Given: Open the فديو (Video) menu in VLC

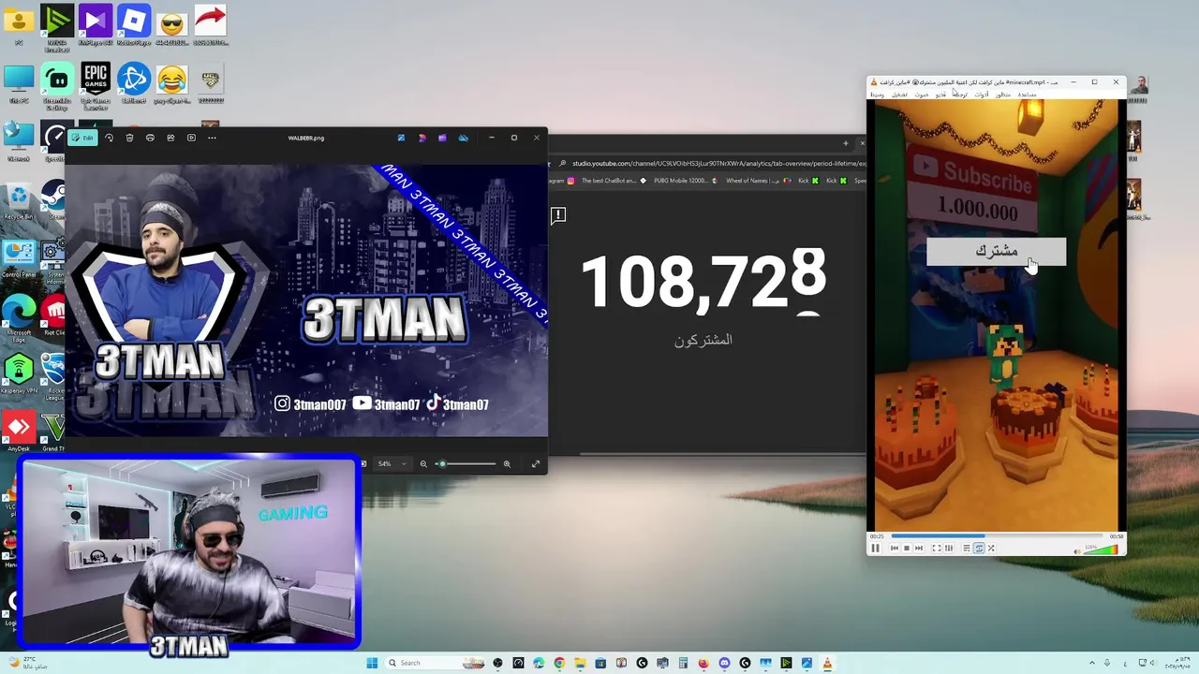Looking at the screenshot, I should coord(940,95).
